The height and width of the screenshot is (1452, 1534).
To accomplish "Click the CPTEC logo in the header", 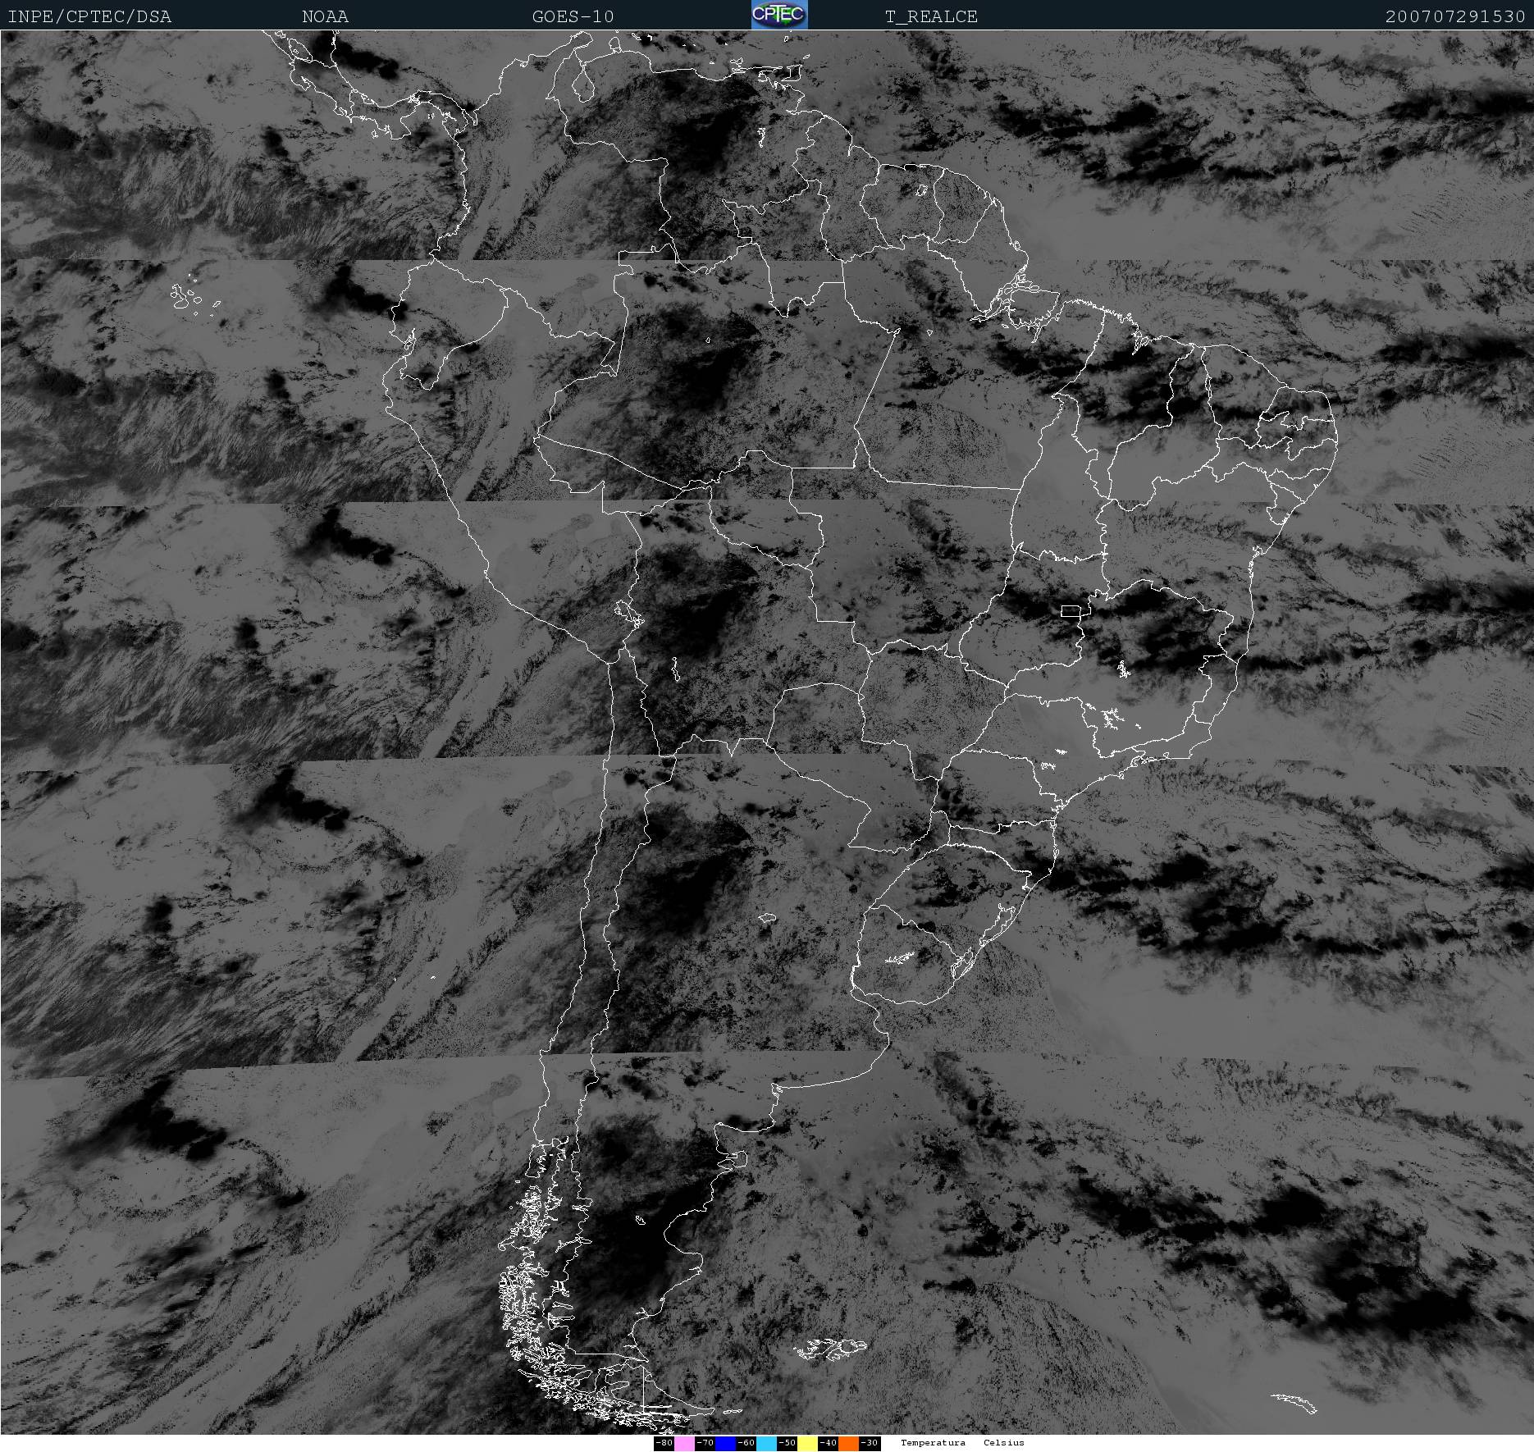I will click(779, 15).
